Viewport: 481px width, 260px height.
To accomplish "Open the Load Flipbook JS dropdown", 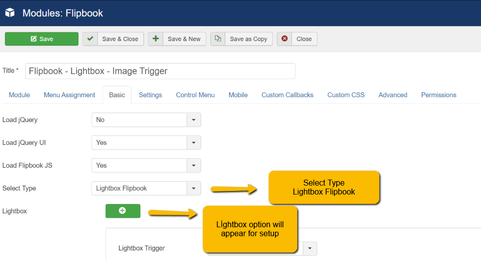I will (x=146, y=165).
